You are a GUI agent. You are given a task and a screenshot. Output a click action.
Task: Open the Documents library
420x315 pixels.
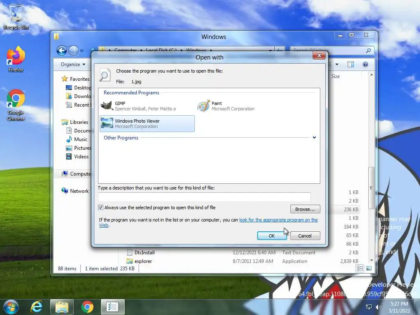click(78, 130)
